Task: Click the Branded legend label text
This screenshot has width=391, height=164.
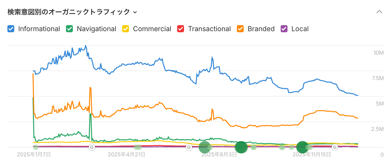Action: point(261,29)
